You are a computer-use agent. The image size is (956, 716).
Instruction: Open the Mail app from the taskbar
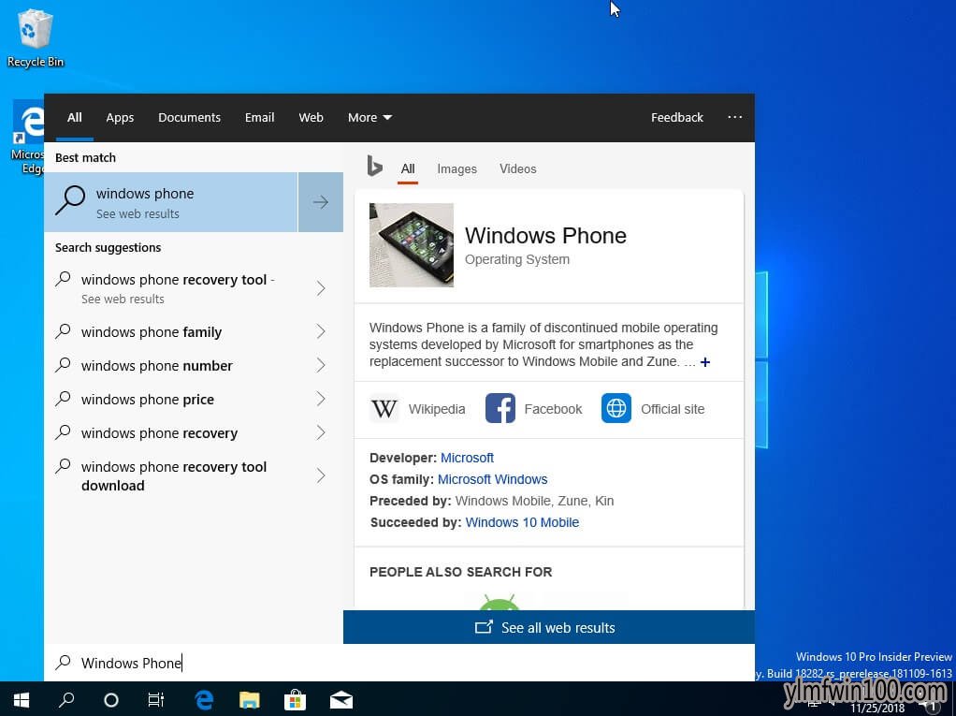(x=341, y=699)
